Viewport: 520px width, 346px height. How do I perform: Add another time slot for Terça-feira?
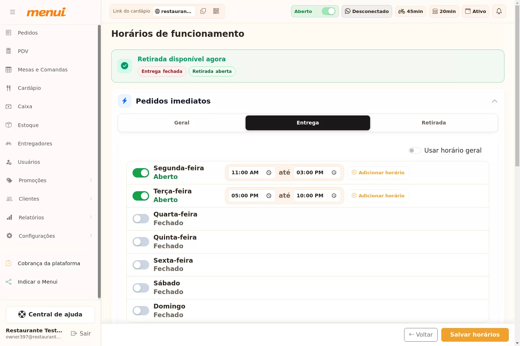tap(378, 196)
